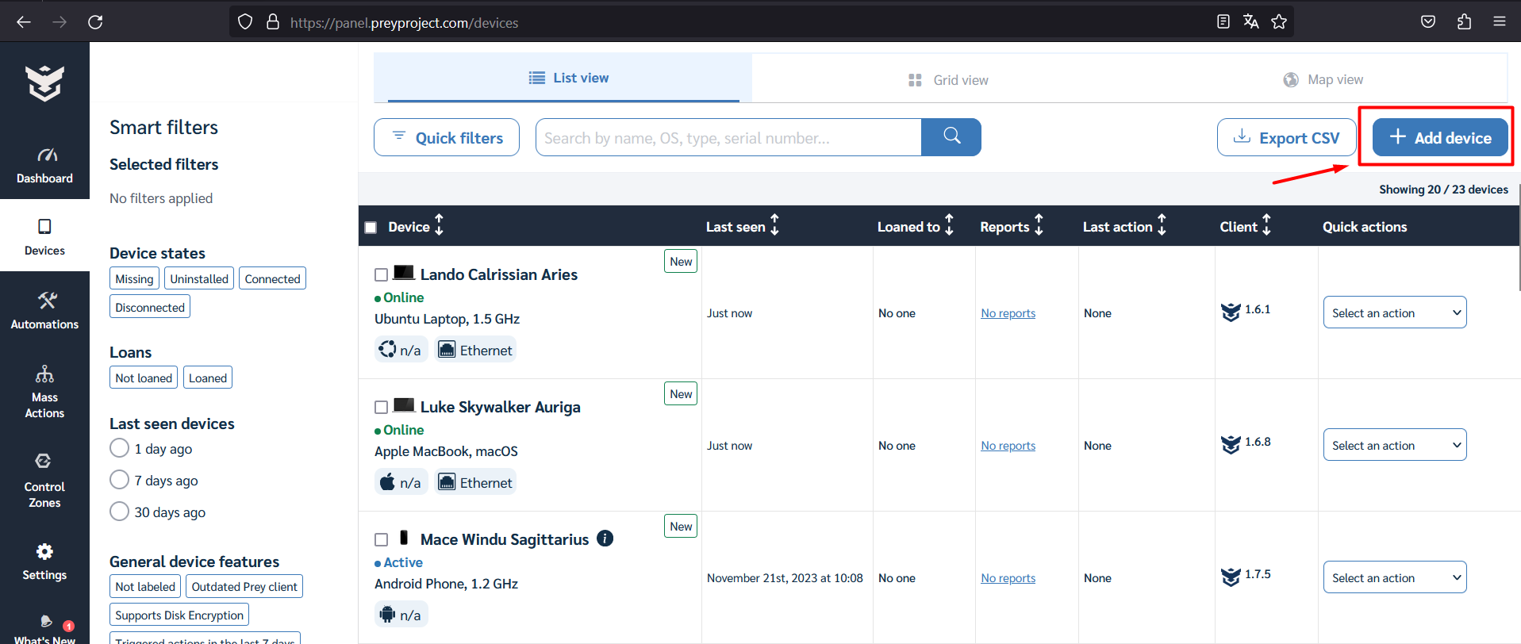Open Settings gear in sidebar

tap(44, 562)
